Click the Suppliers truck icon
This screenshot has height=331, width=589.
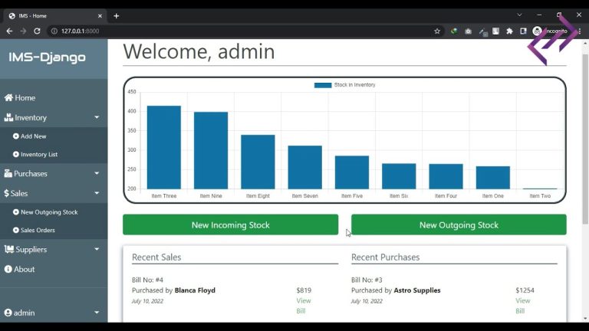[8, 250]
